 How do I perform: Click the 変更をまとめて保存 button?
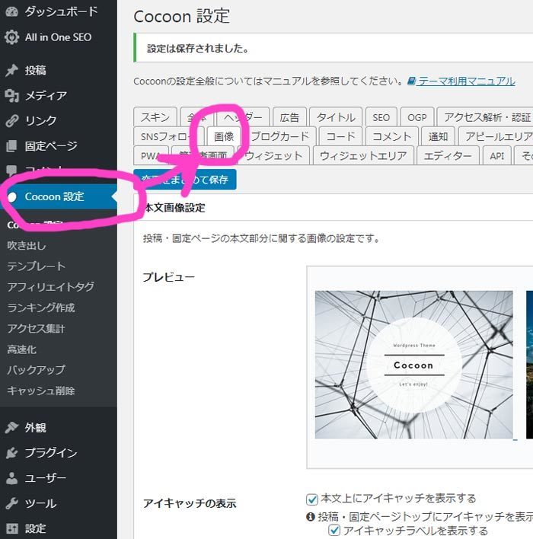[185, 180]
